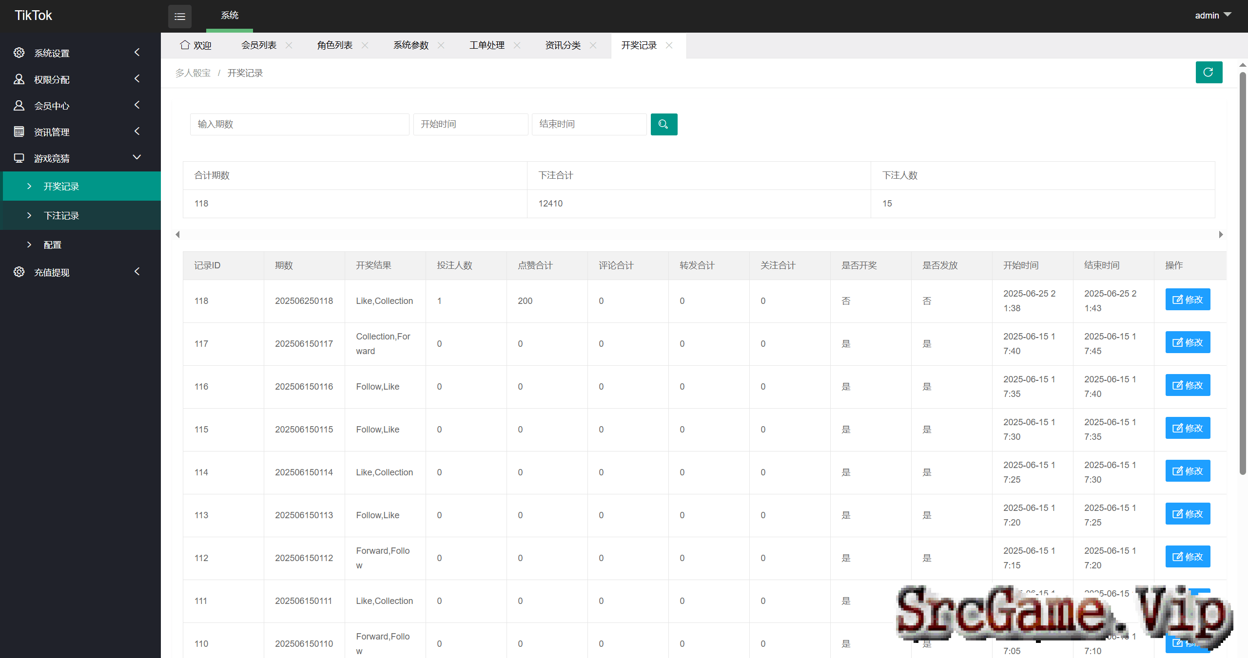Switch to the 角色列表 tab
The width and height of the screenshot is (1248, 658).
tap(335, 45)
